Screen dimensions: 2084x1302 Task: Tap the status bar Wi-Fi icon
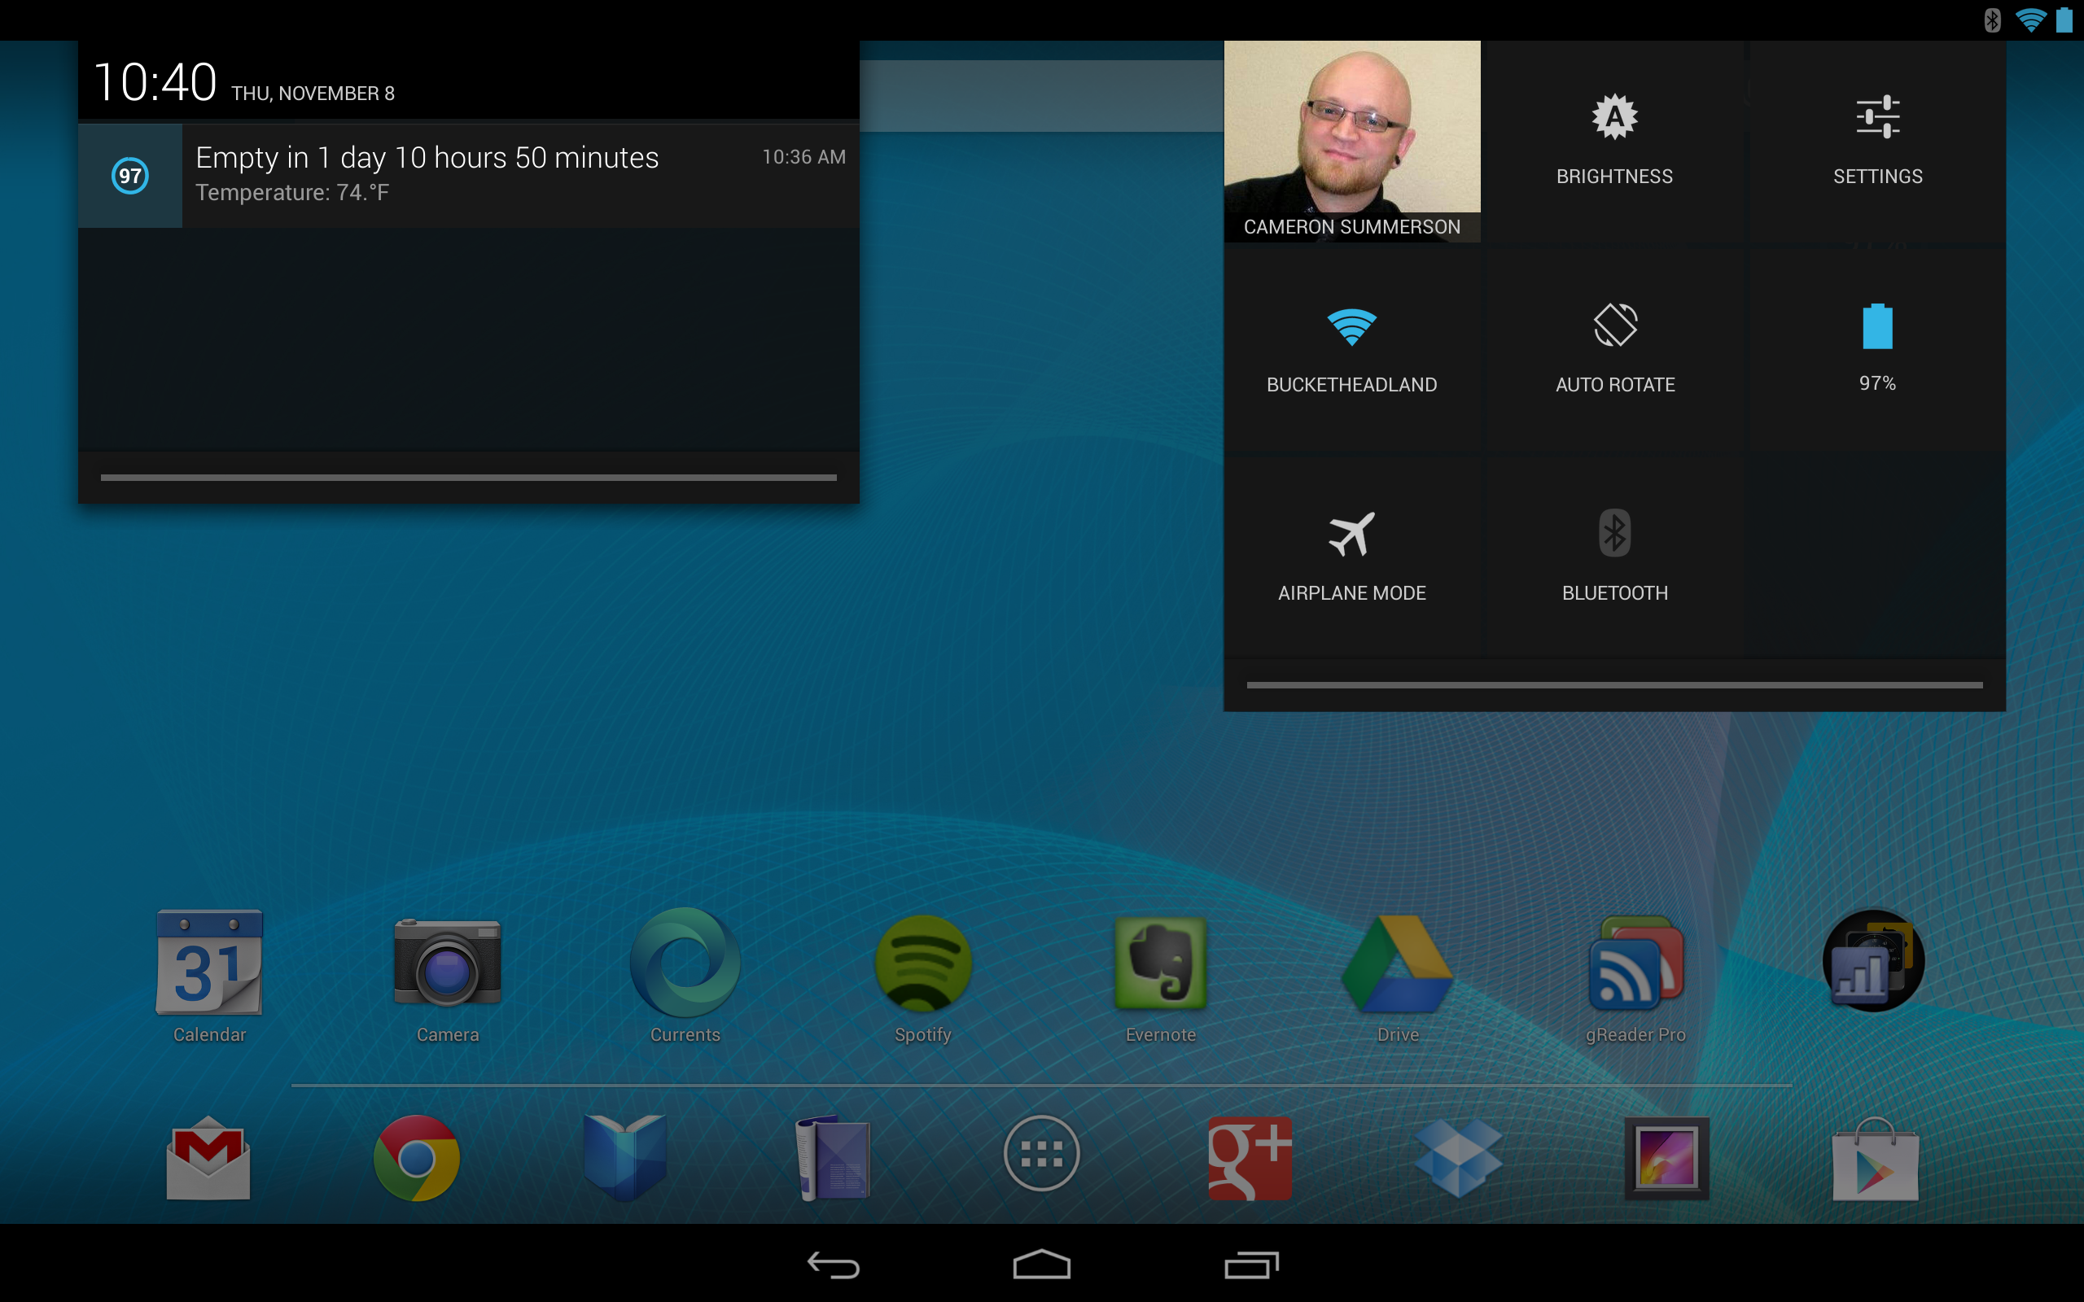(2030, 20)
